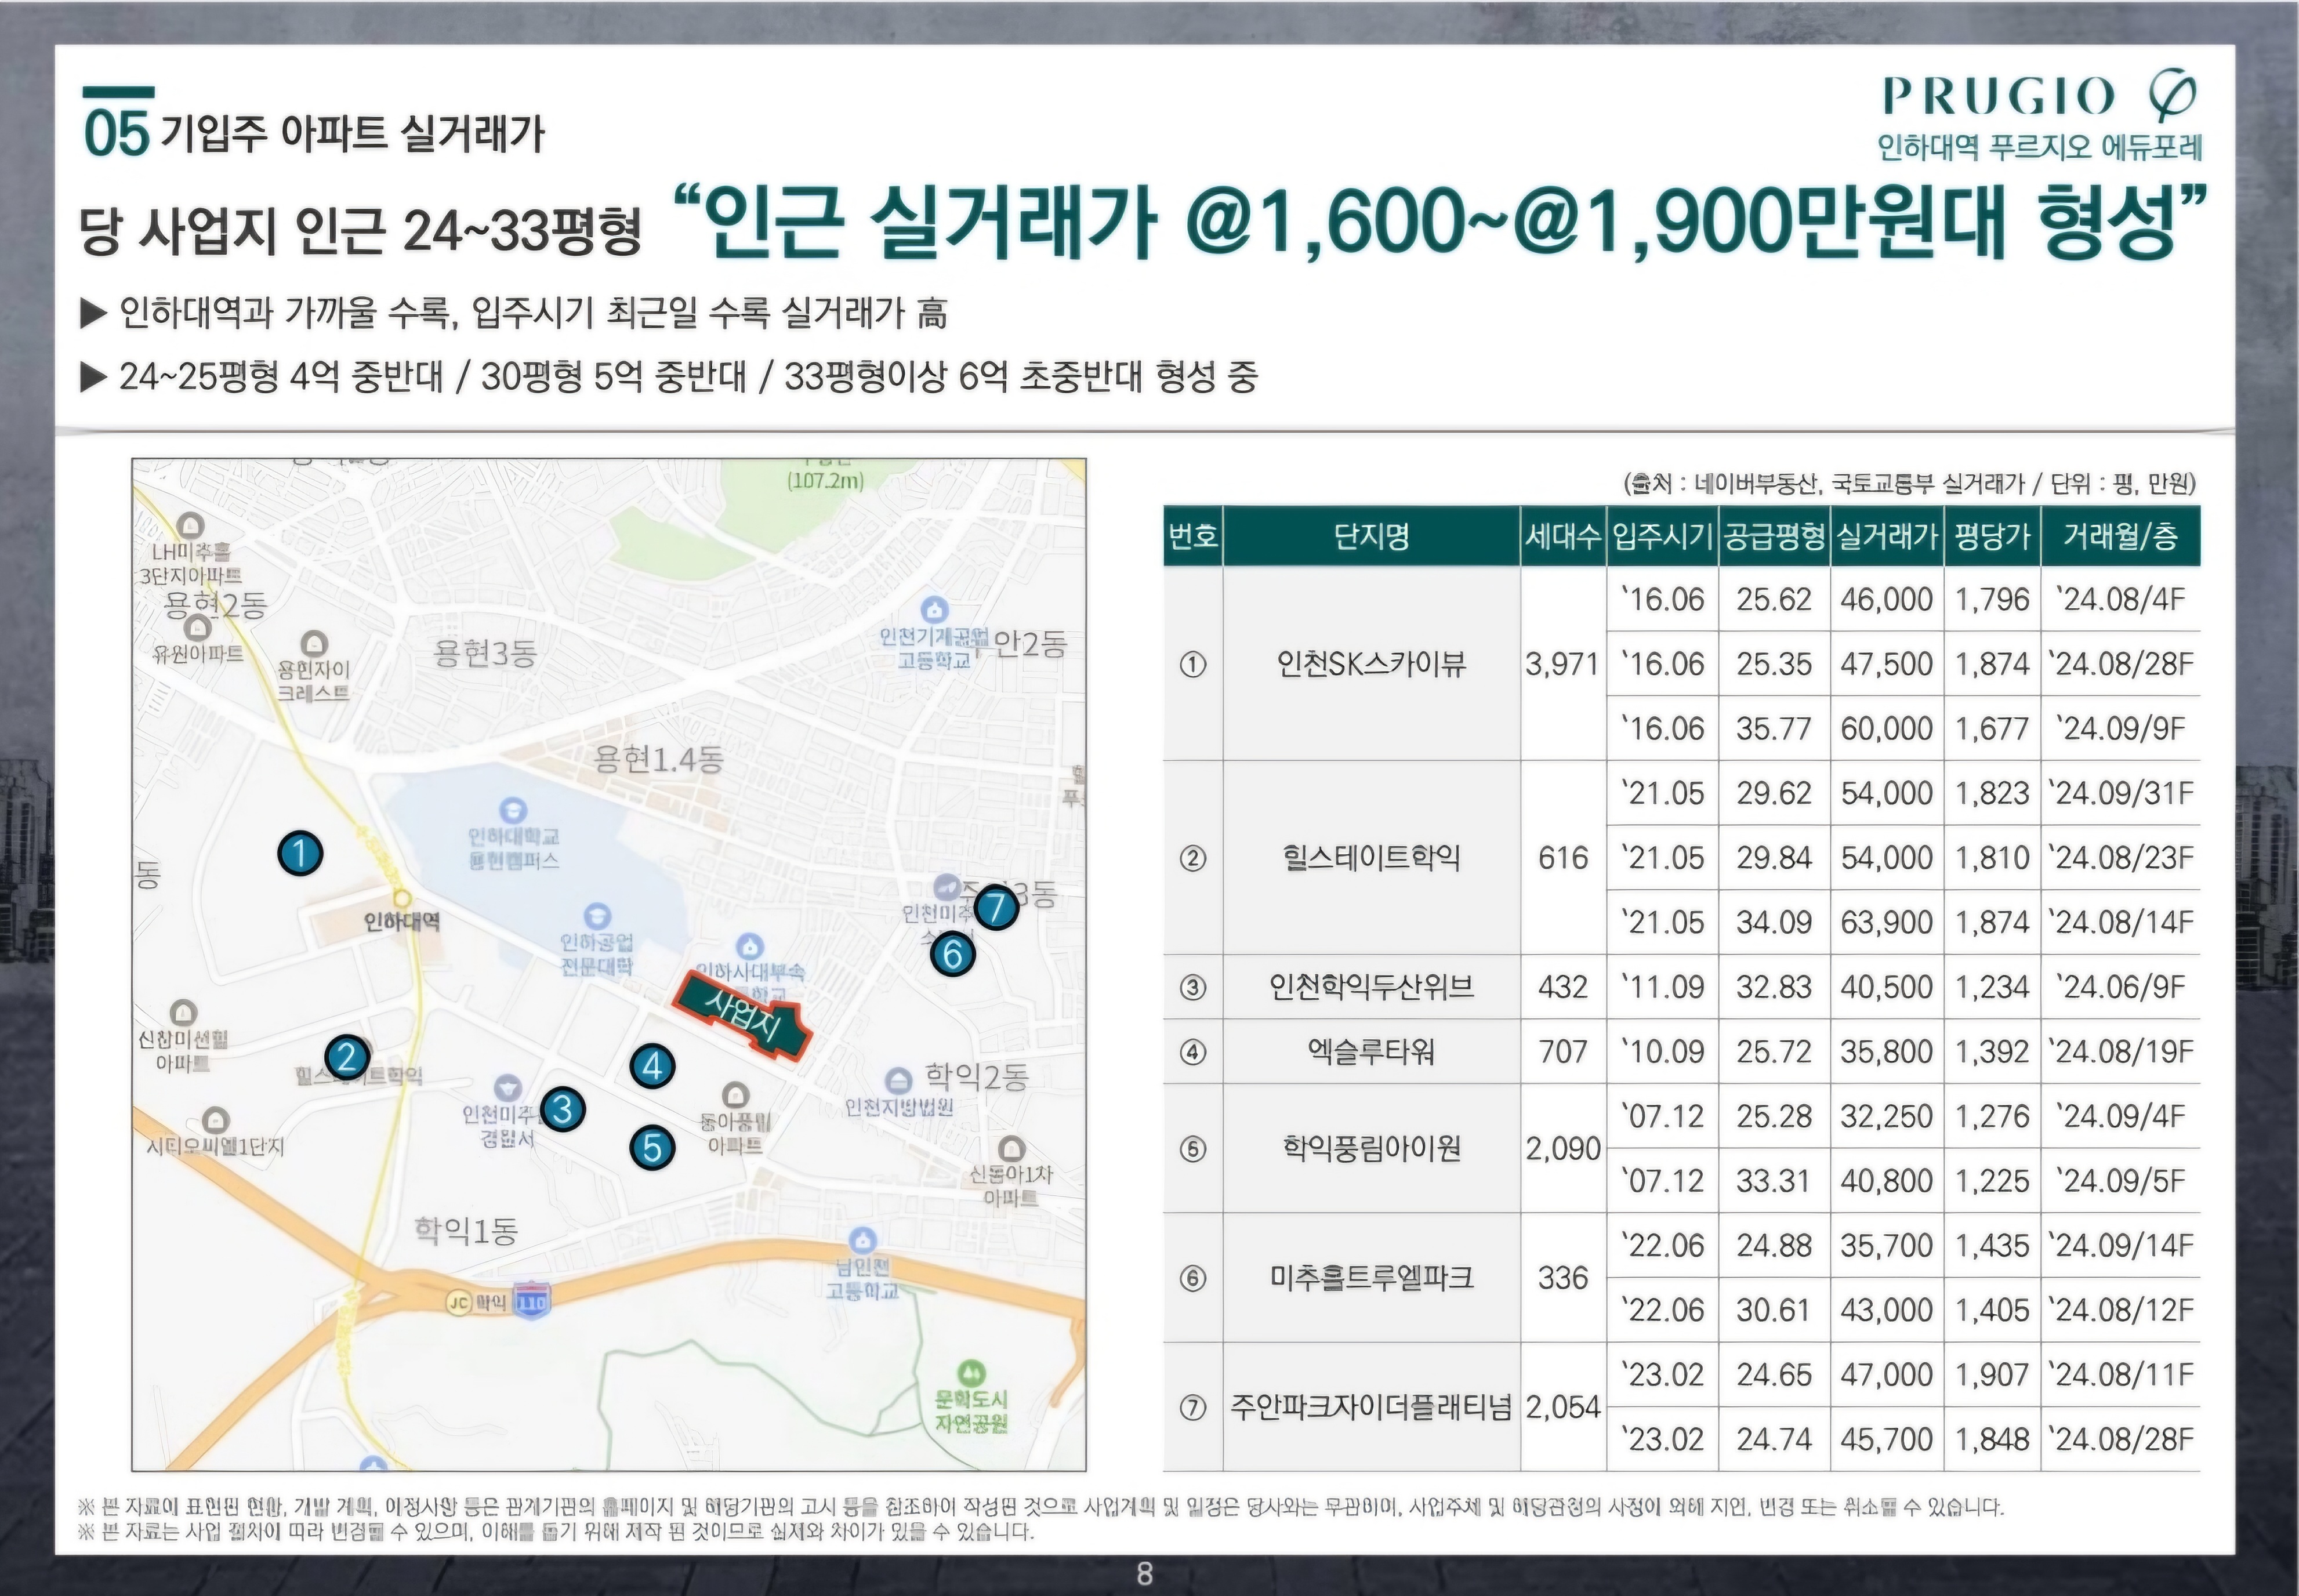Select the 미추홀트루엘파크 complex name

[1371, 1277]
